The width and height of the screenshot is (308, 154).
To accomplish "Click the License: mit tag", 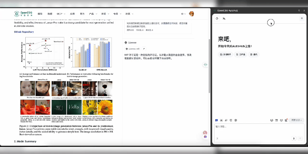I will tap(133, 49).
